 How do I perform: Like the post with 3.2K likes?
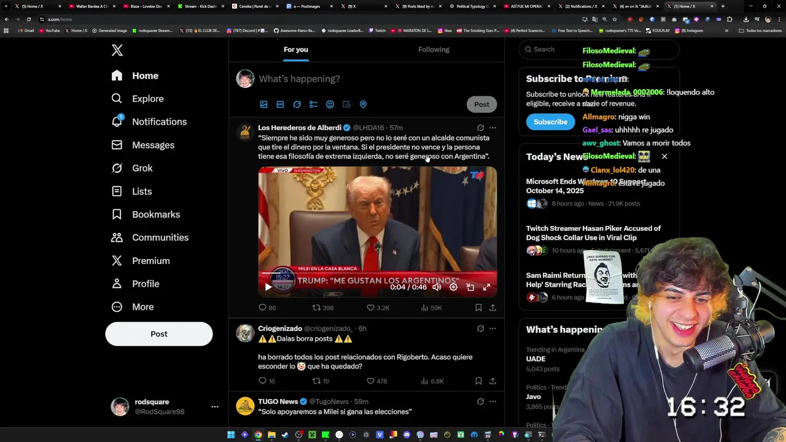click(x=378, y=308)
